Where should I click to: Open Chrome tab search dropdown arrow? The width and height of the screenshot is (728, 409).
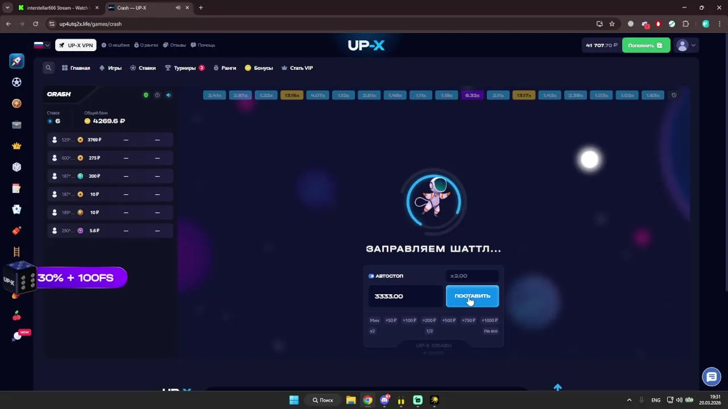point(7,8)
